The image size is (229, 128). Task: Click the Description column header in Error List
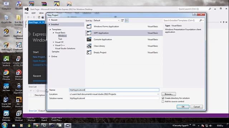tap(40, 95)
